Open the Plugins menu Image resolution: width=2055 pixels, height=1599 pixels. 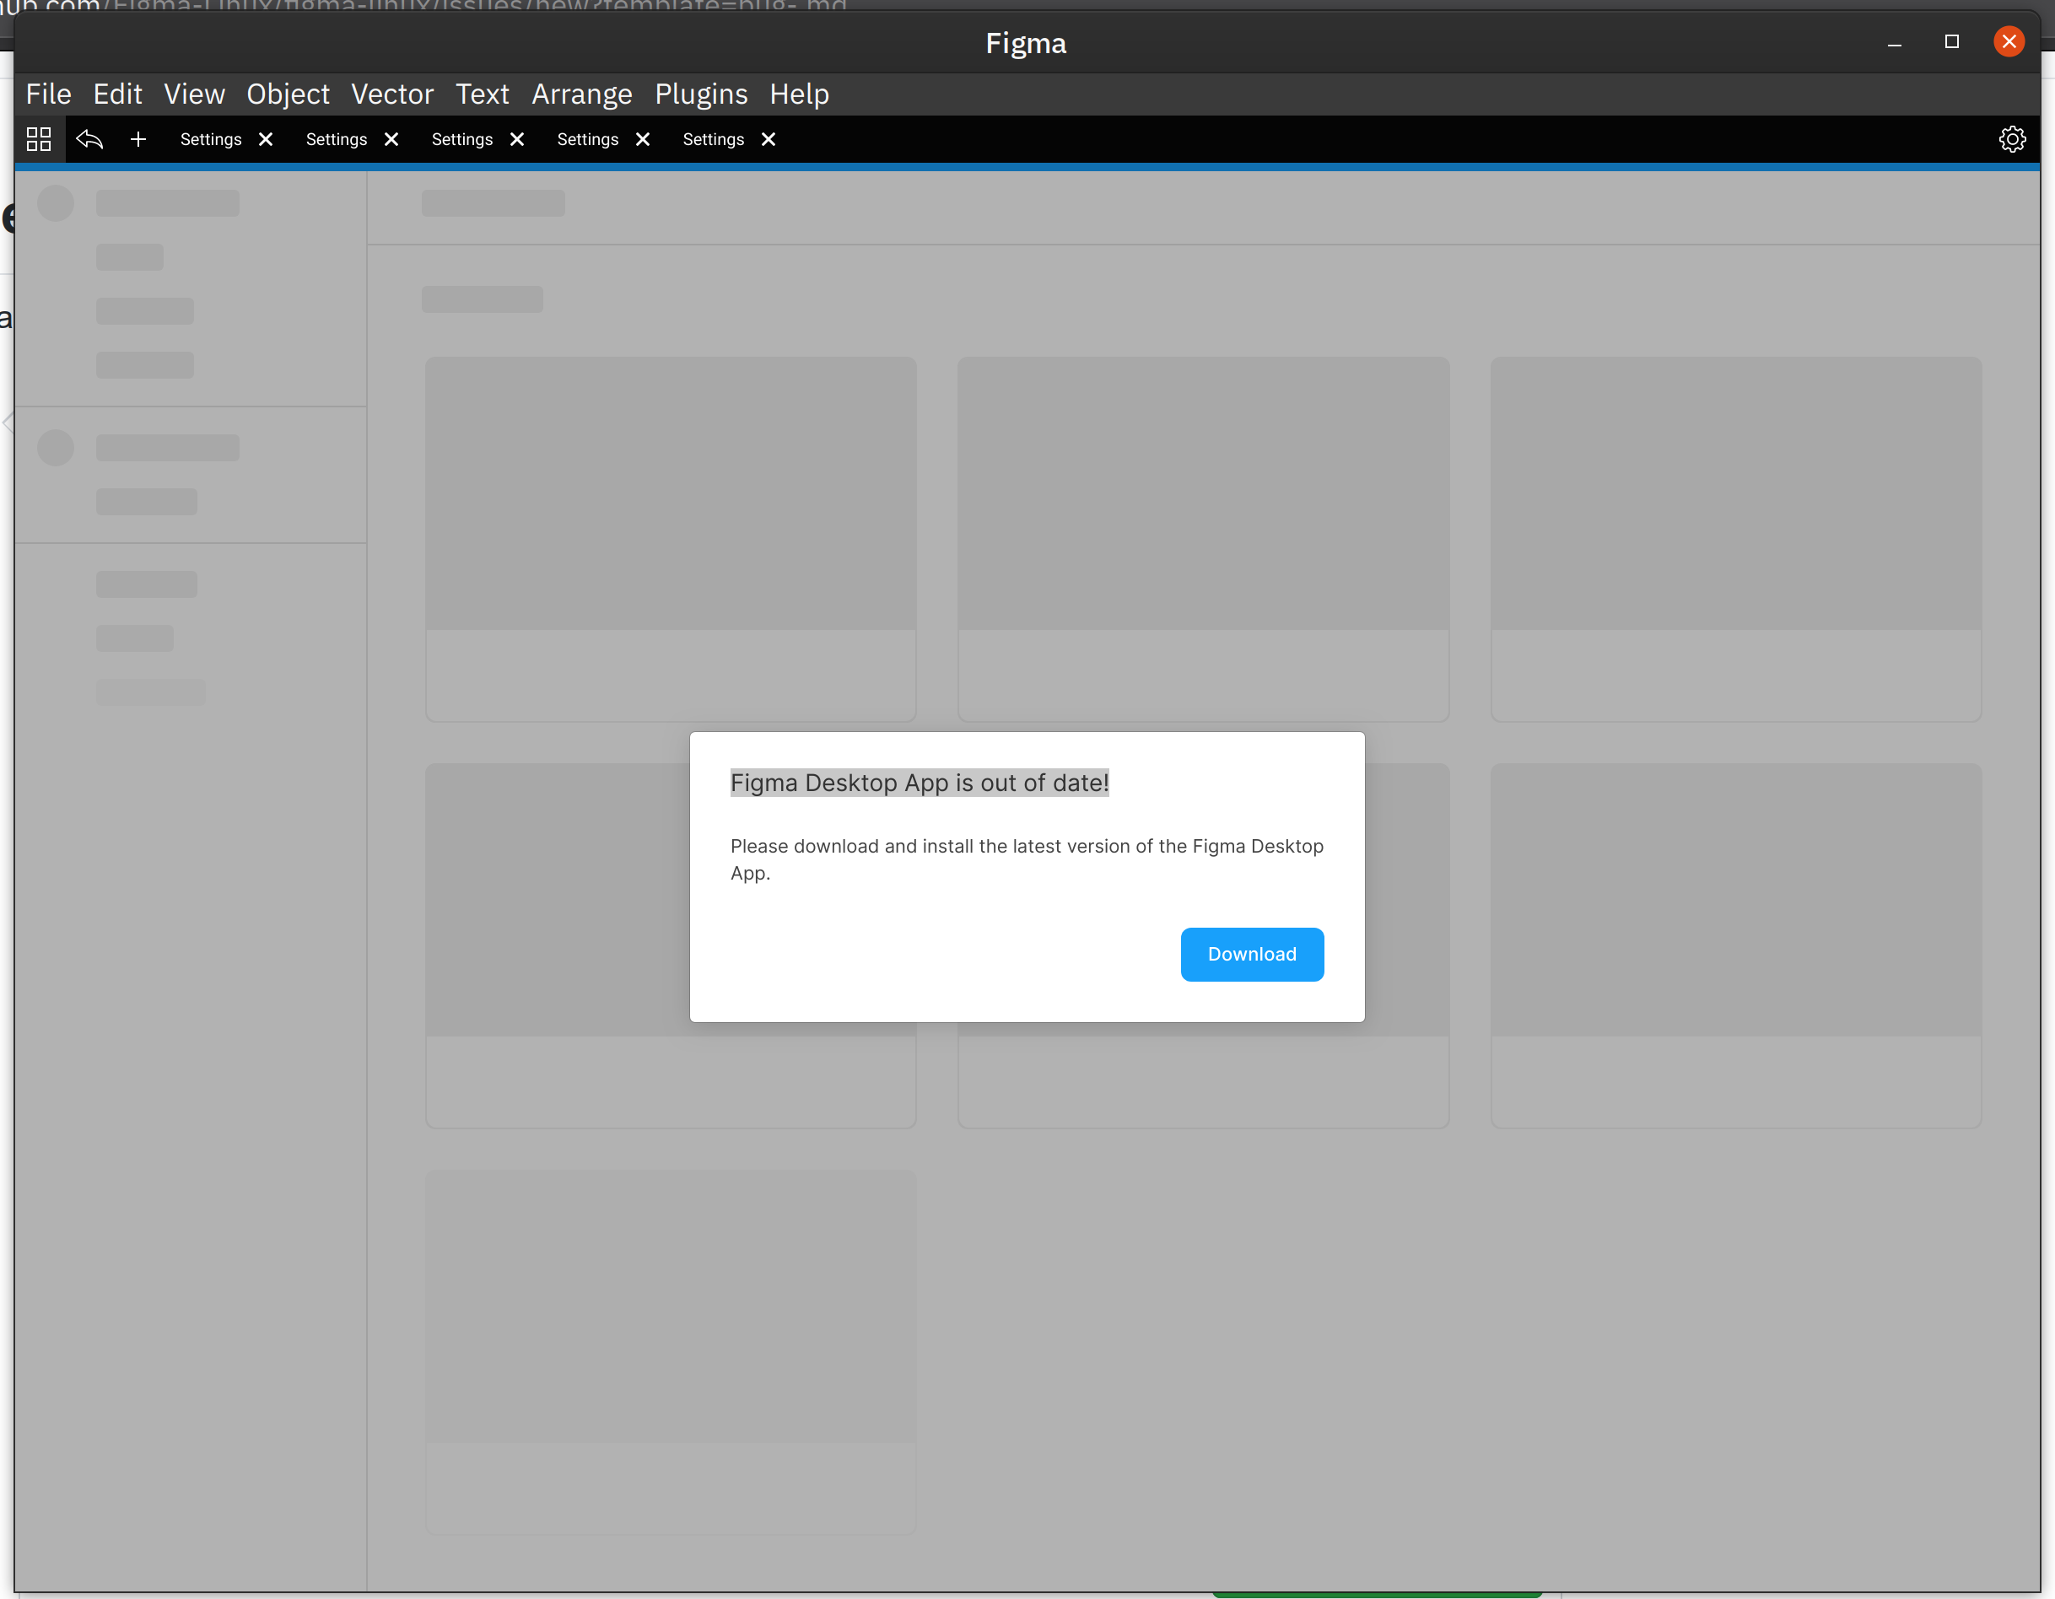pyautogui.click(x=700, y=93)
